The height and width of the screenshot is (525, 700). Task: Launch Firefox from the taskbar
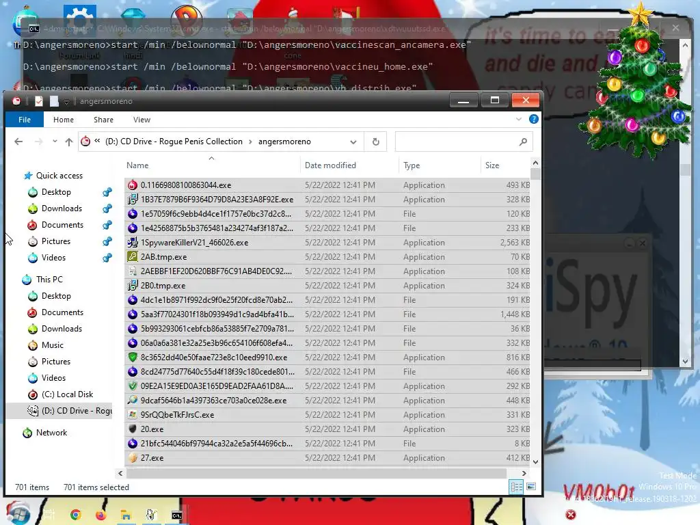coord(101,515)
